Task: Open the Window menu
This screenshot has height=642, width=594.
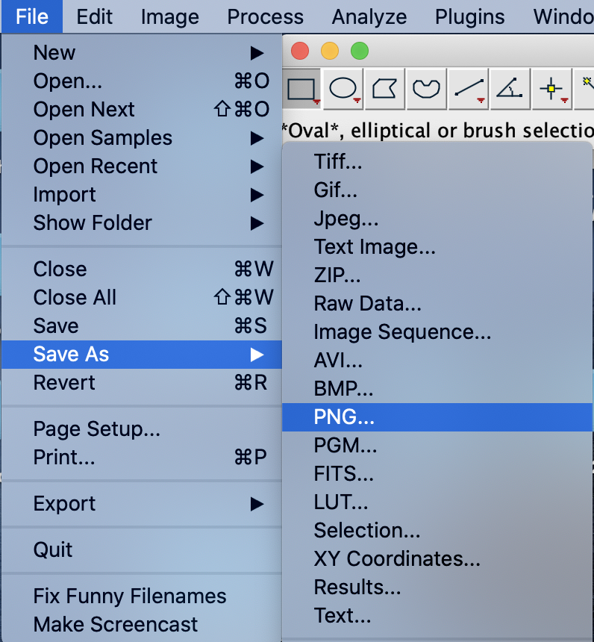Action: (x=563, y=16)
